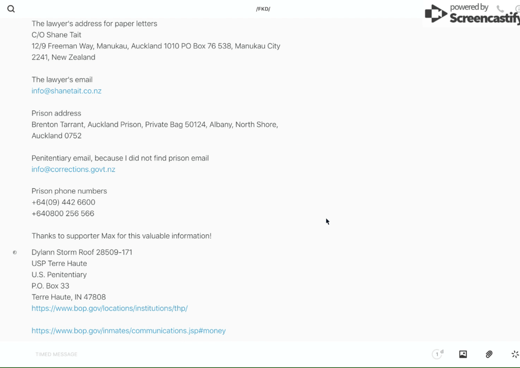
Task: Click the add picture icon
Action: pyautogui.click(x=463, y=354)
